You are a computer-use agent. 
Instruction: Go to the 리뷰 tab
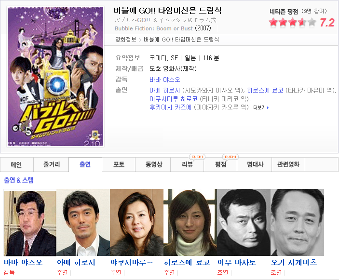(187, 165)
